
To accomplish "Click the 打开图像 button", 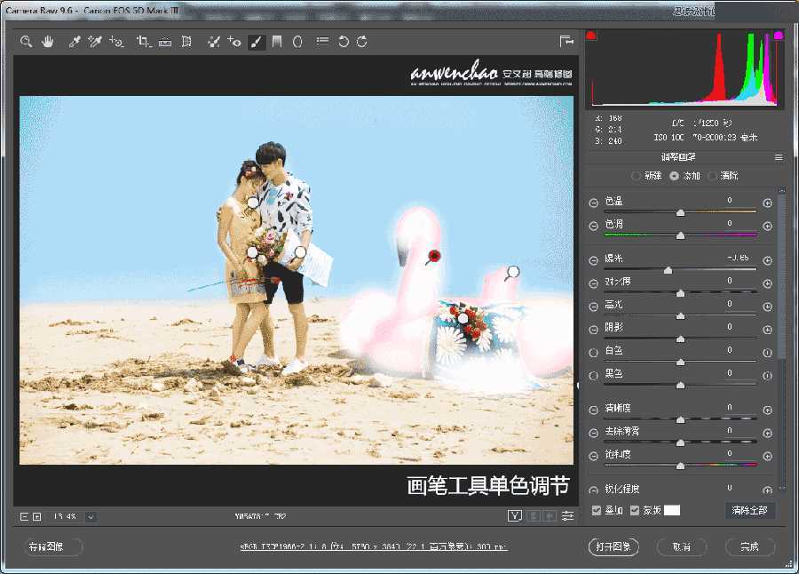I will tap(613, 546).
